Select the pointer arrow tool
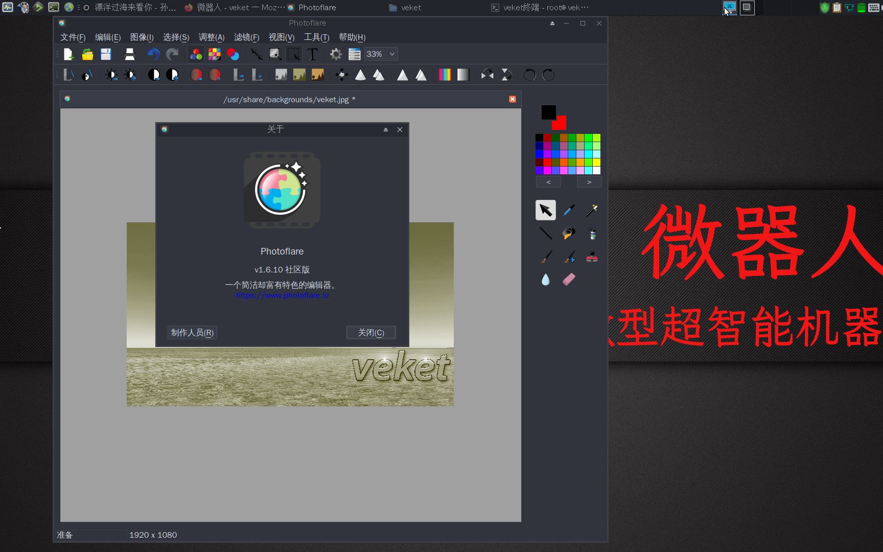Screen dimensions: 883x552 coord(545,210)
